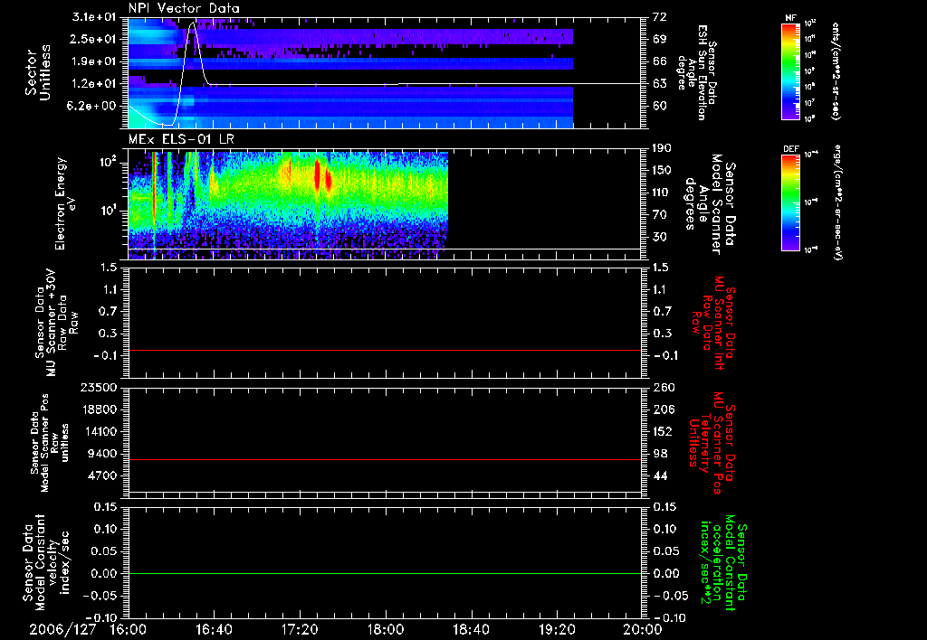Click the 190 scanner angle tick label

662,148
